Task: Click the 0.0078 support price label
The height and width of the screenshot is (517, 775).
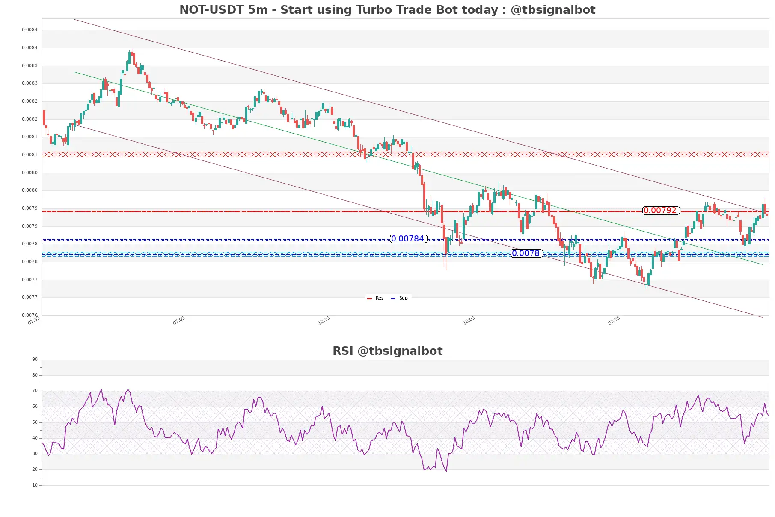Action: click(526, 253)
